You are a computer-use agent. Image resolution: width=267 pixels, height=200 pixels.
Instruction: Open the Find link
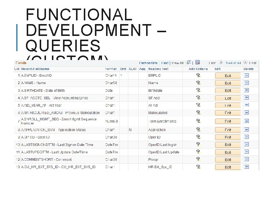coord(165,63)
